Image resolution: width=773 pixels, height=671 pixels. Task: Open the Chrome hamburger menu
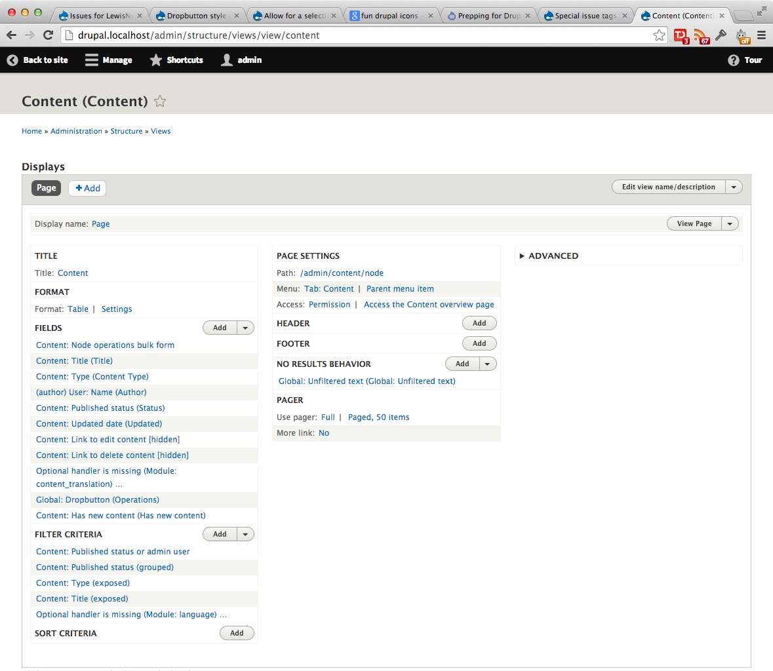761,35
